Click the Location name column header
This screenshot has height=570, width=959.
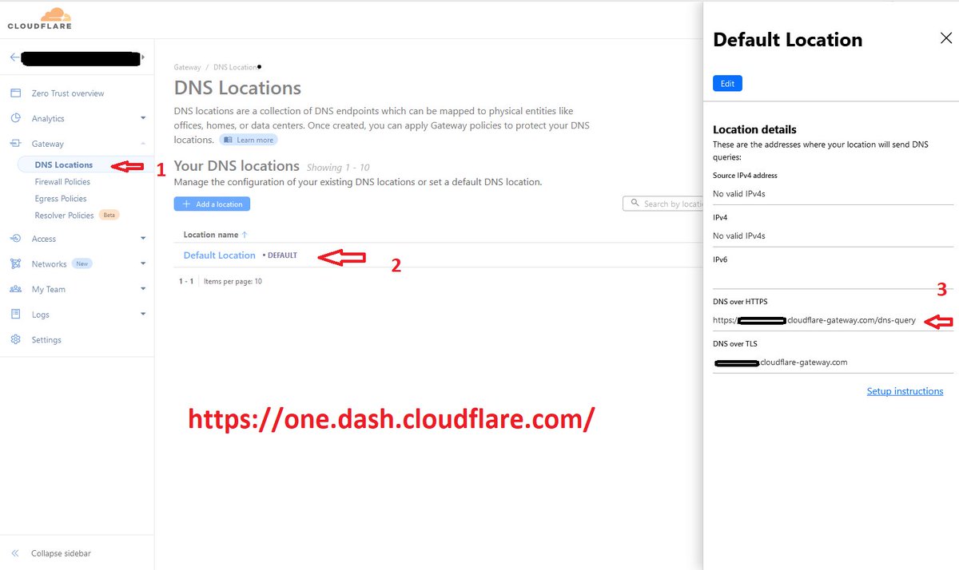pyautogui.click(x=211, y=235)
